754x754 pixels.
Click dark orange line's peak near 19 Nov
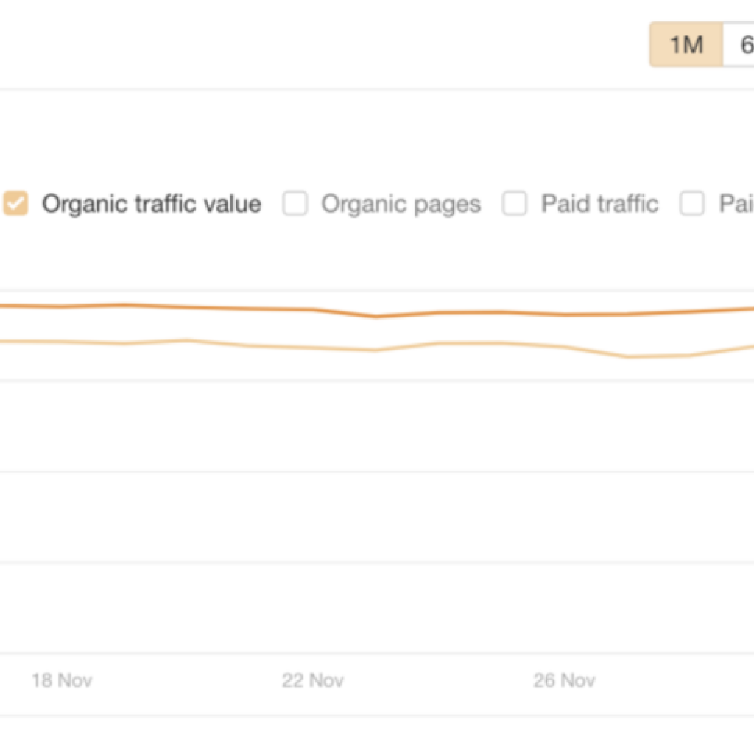[124, 305]
